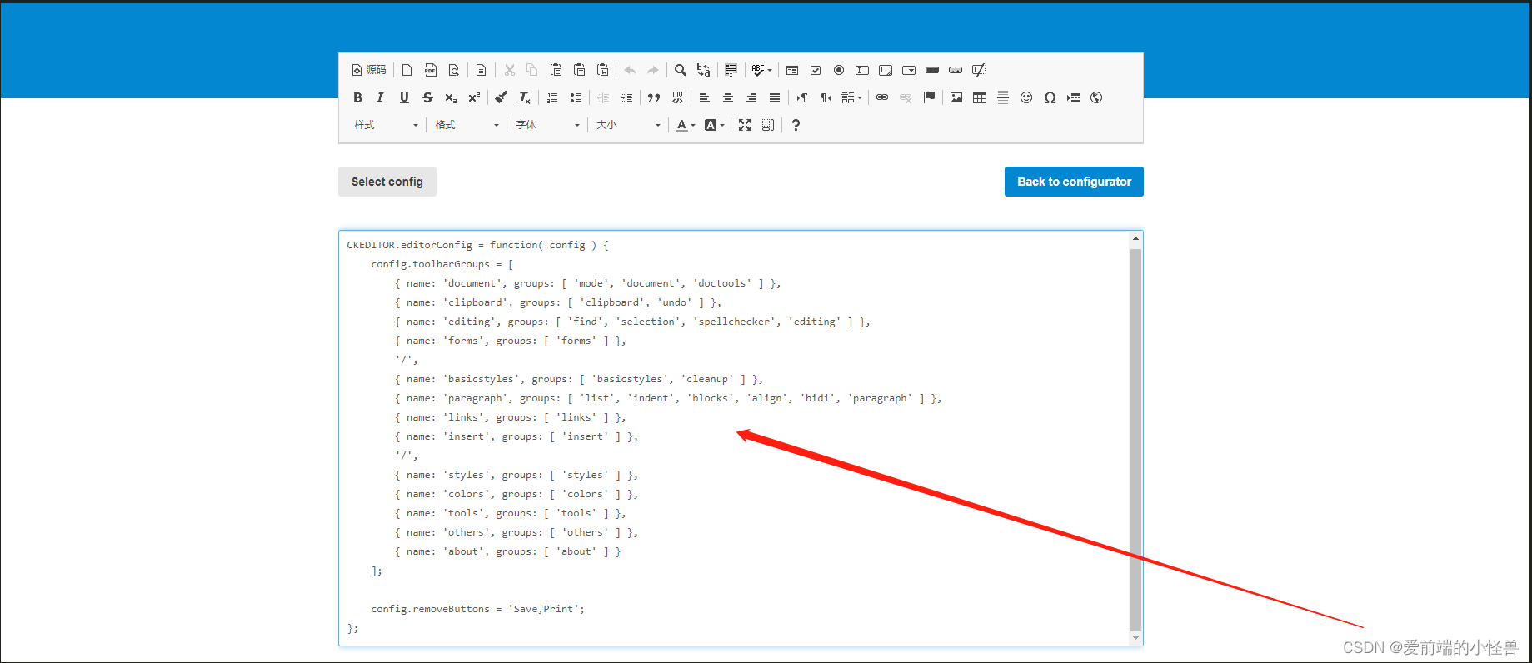Insert an Image Button form element
The width and height of the screenshot is (1532, 663).
click(x=956, y=70)
